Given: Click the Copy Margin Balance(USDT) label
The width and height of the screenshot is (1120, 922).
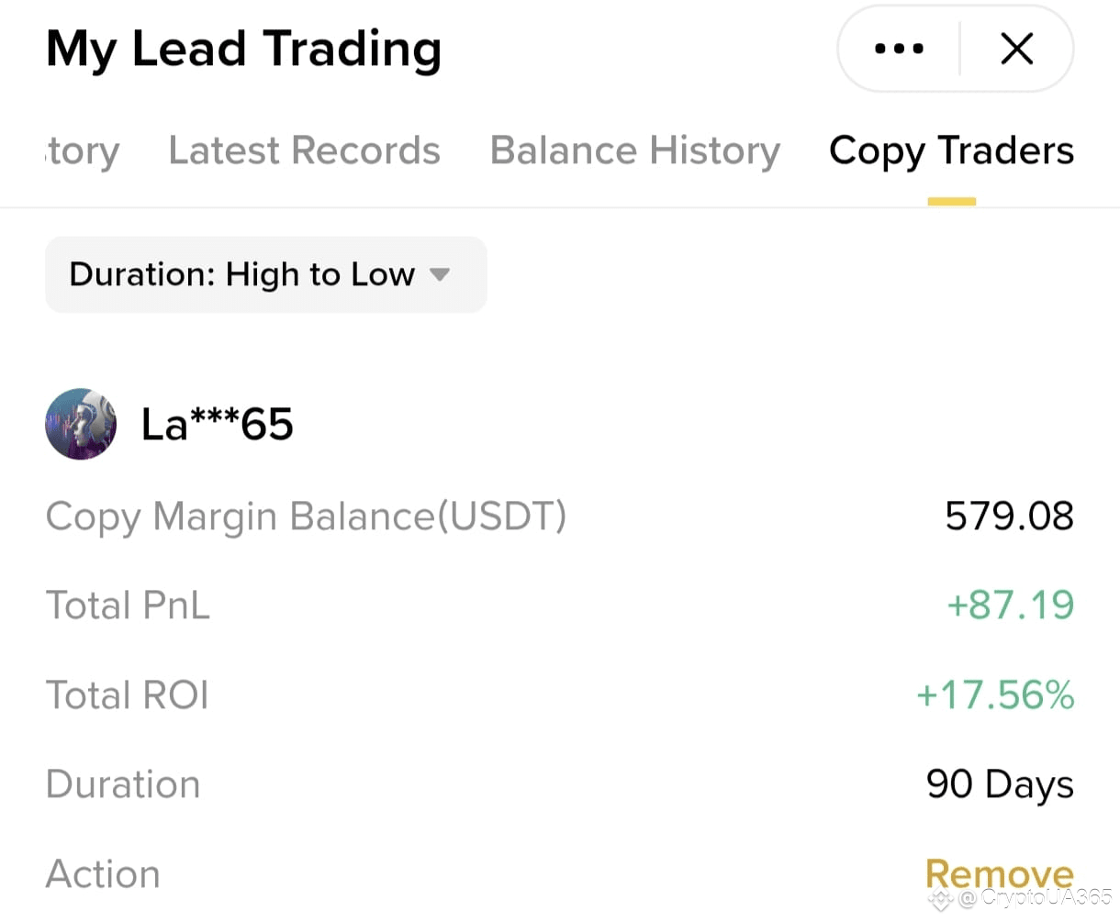Looking at the screenshot, I should (306, 517).
